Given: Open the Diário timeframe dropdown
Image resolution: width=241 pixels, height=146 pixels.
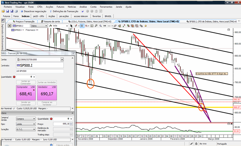Looking at the screenshot, I should point(39,26).
